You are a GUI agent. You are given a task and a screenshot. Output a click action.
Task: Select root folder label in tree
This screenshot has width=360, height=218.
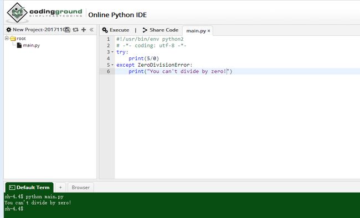click(x=21, y=39)
